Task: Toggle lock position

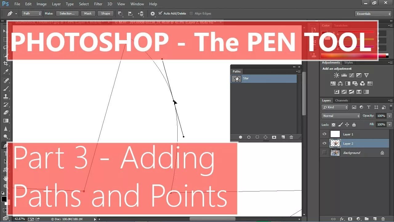Action: (347, 125)
